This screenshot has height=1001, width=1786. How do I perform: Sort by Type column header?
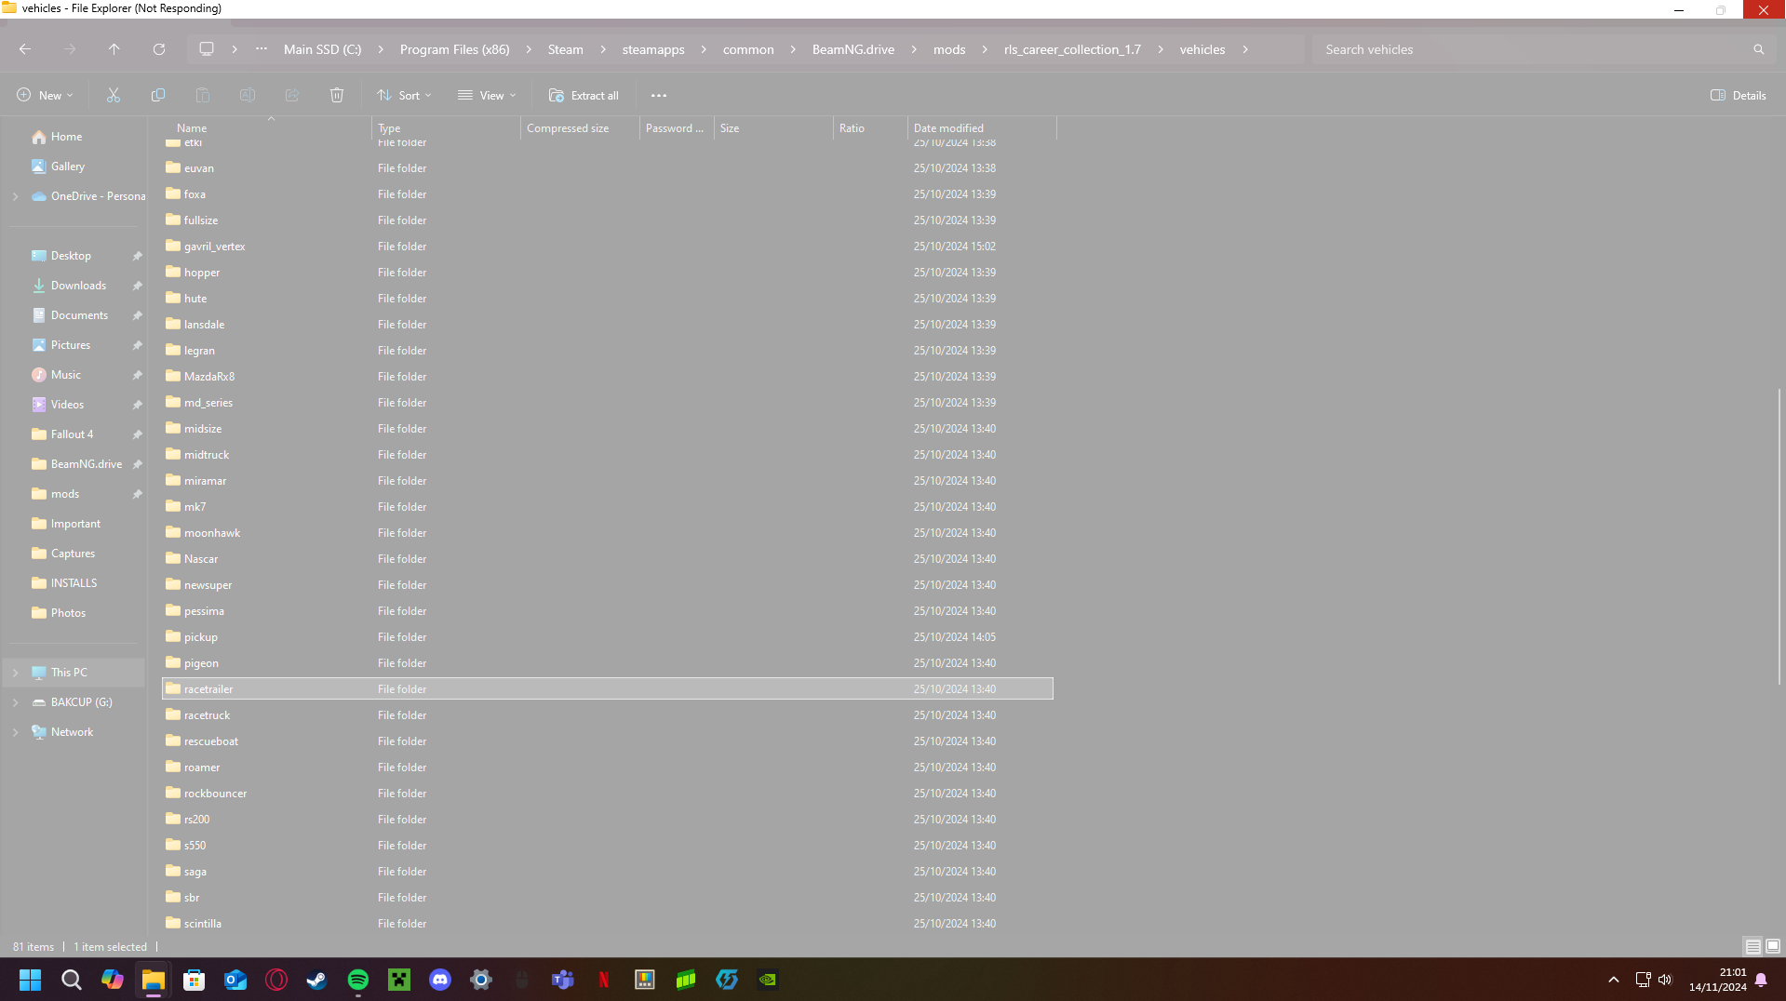point(447,128)
